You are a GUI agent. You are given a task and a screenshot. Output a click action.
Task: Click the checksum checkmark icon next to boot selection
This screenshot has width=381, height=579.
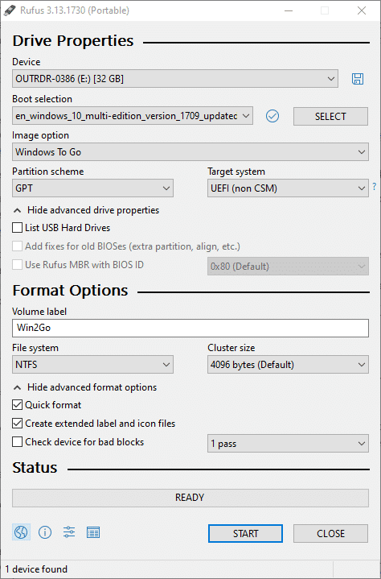(272, 116)
